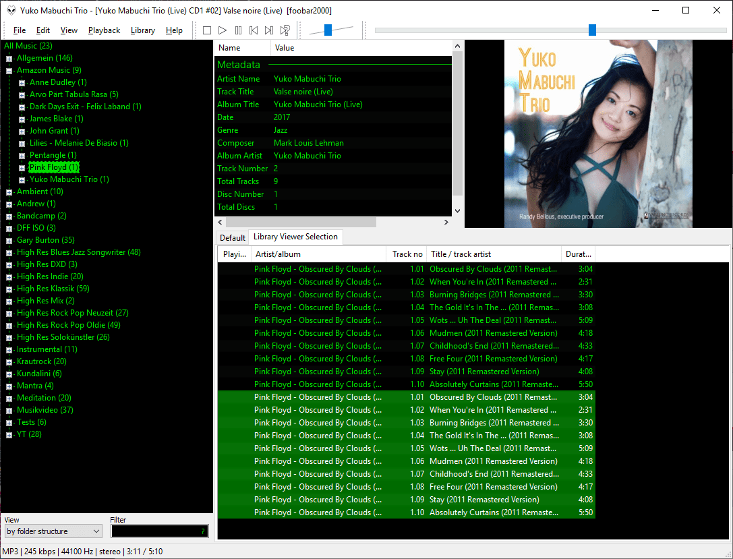Expand the Pink Floyd node
Image resolution: width=733 pixels, height=559 pixels.
click(x=22, y=168)
